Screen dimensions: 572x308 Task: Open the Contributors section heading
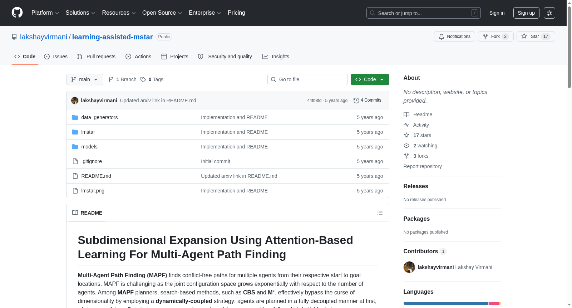pyautogui.click(x=425, y=251)
